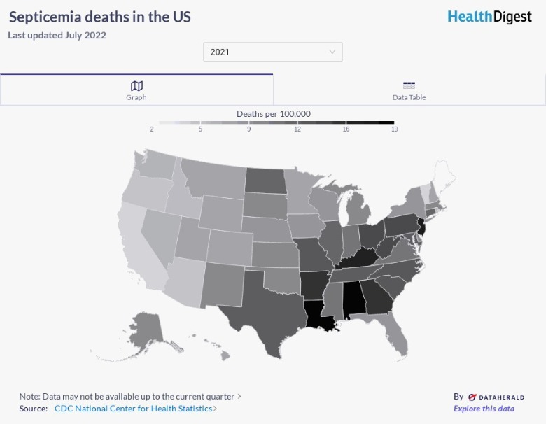
Task: Click the table icon above Data Table
Action: [409, 85]
